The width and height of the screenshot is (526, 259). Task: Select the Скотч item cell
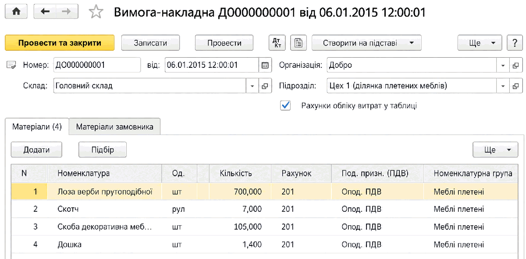tap(105, 209)
